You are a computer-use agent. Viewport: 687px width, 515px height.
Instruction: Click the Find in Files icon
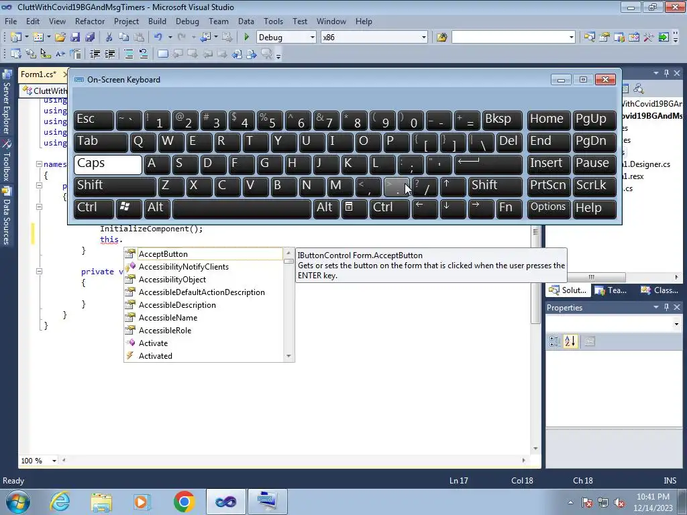tap(441, 38)
